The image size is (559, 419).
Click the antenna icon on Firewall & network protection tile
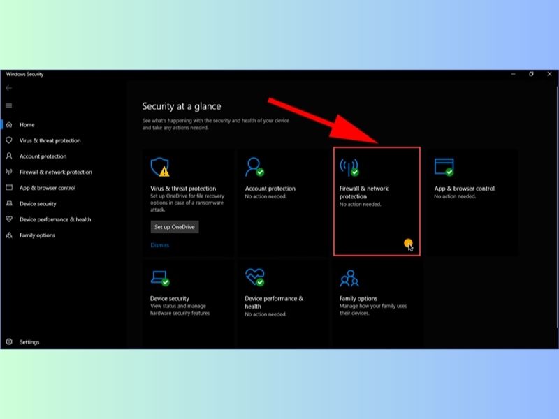[x=349, y=167]
